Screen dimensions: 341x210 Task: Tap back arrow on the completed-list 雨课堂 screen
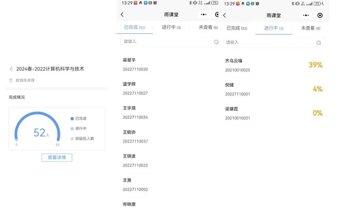(x=122, y=15)
